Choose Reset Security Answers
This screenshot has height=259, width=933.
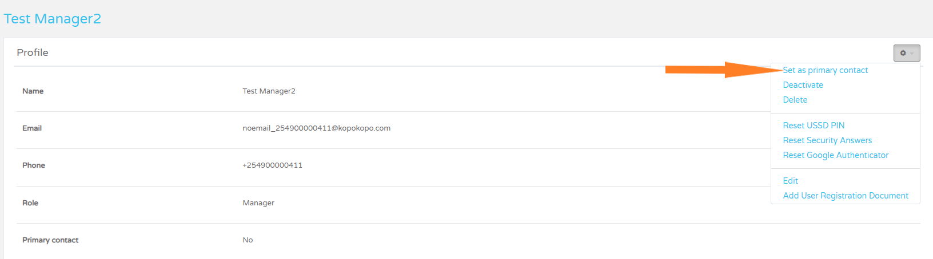pos(827,140)
